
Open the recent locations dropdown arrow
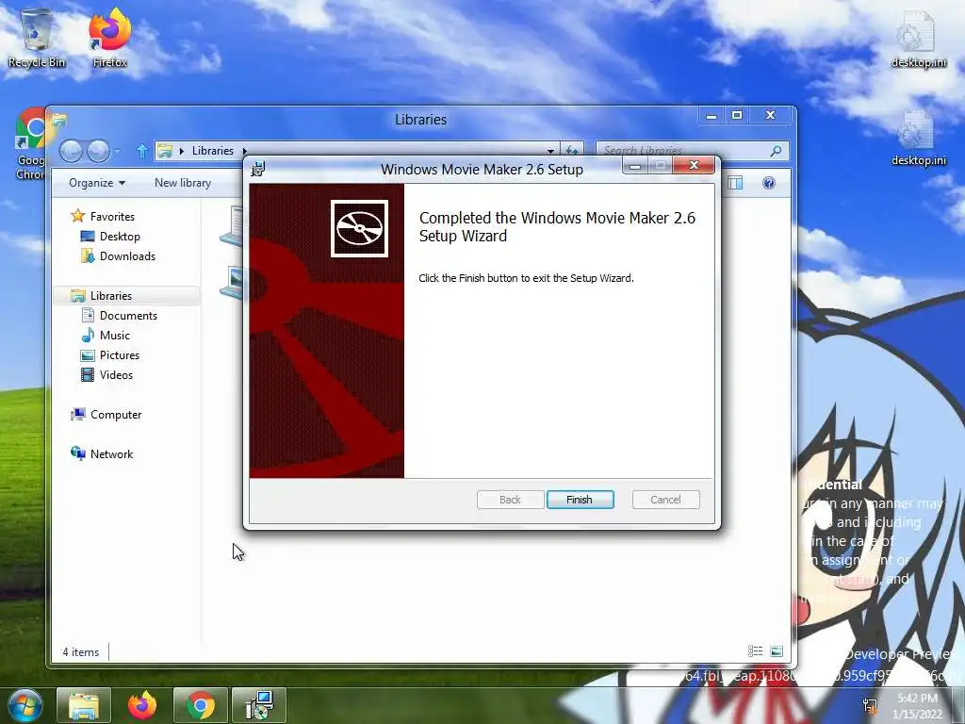117,152
